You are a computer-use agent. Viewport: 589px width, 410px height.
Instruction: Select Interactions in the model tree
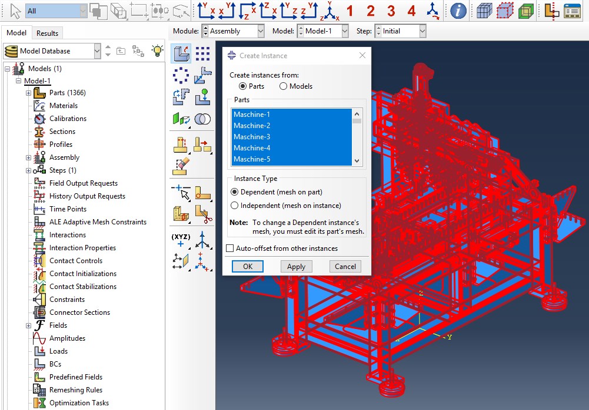[x=68, y=235]
